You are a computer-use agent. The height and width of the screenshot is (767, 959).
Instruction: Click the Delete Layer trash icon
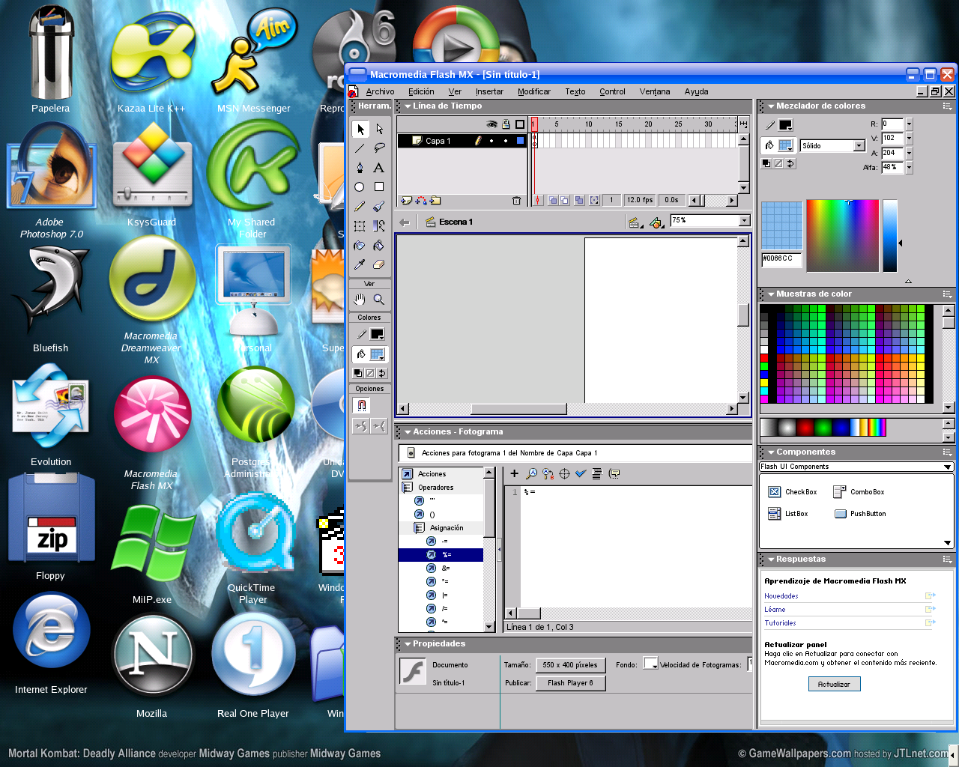coord(516,200)
